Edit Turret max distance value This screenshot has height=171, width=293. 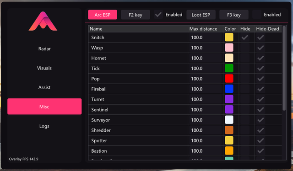tap(206, 99)
